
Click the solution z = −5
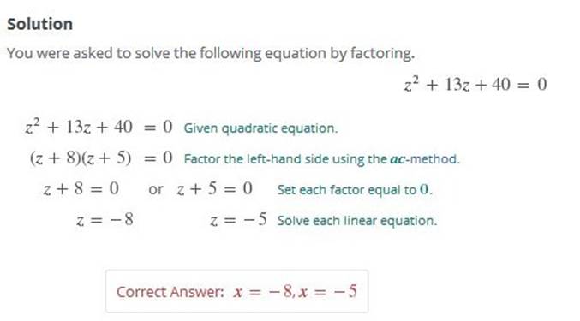pyautogui.click(x=238, y=220)
